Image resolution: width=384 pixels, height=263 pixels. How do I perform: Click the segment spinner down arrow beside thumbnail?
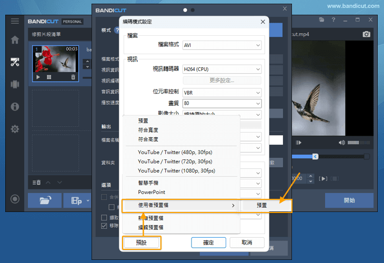(87, 67)
